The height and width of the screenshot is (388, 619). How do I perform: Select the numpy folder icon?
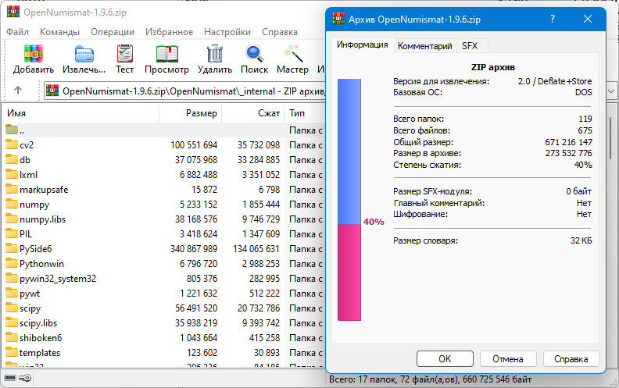coord(12,205)
